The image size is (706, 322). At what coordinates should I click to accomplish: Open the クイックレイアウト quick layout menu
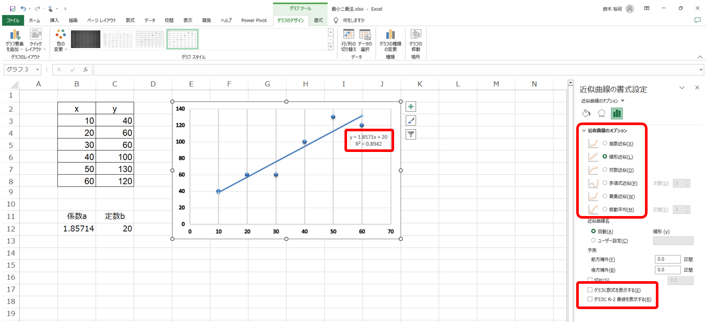pos(36,40)
